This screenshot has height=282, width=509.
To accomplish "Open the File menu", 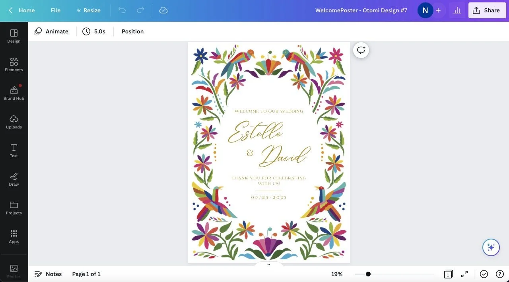I will click(56, 10).
